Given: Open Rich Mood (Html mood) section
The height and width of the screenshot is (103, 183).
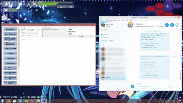Looking at the screenshot, I should click(x=10, y=83).
